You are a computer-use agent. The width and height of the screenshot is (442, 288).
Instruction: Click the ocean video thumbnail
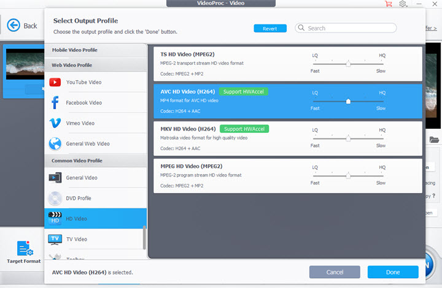[25, 64]
